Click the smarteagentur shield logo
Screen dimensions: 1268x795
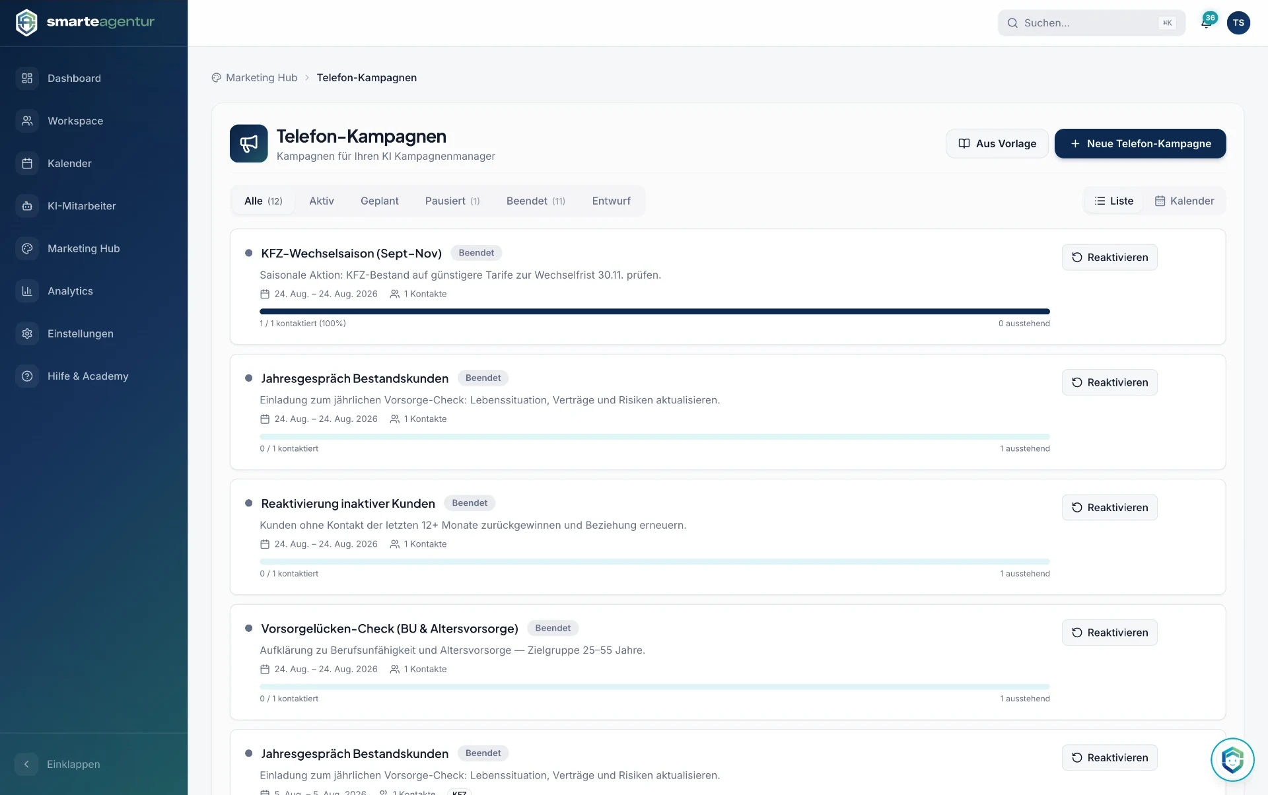pyautogui.click(x=26, y=22)
